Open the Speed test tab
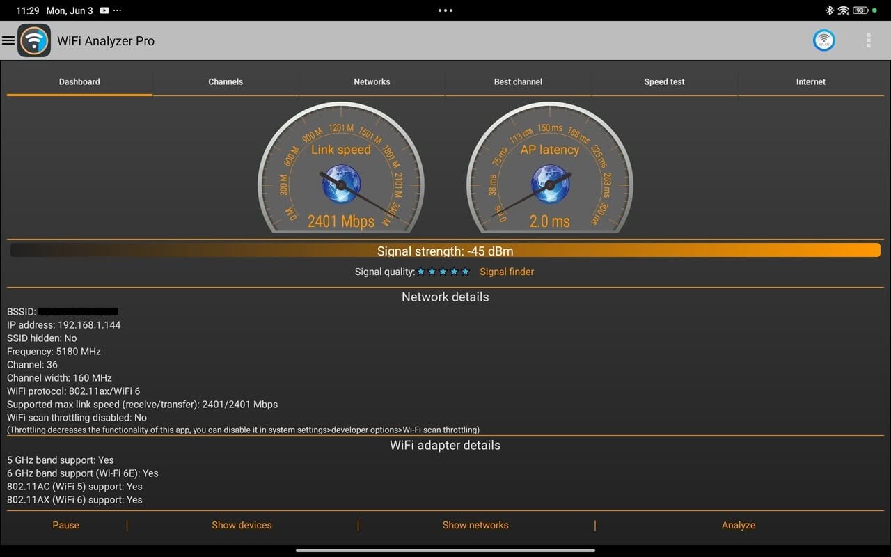Screen dimensions: 891x557 coord(664,81)
